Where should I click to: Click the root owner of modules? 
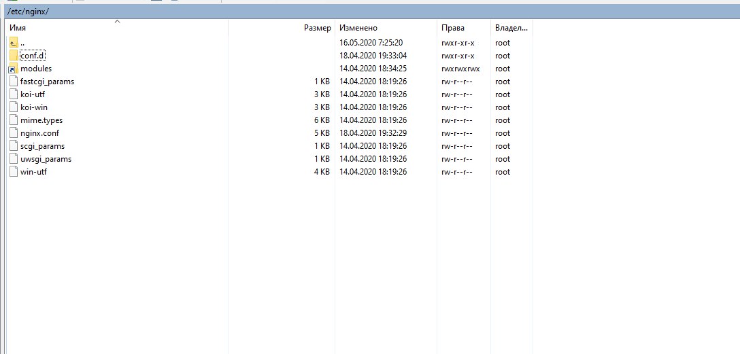pyautogui.click(x=503, y=69)
